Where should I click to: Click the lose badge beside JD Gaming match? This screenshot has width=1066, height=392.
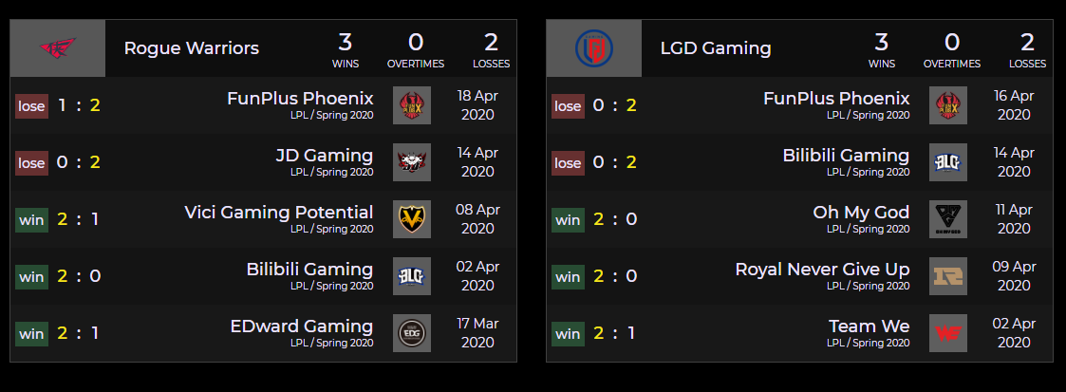click(31, 162)
